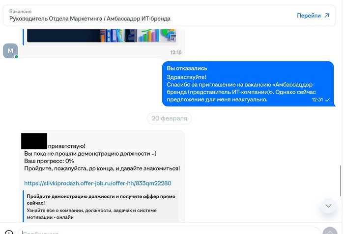Click the green online status dot
344x234 pixels.
tap(16, 57)
